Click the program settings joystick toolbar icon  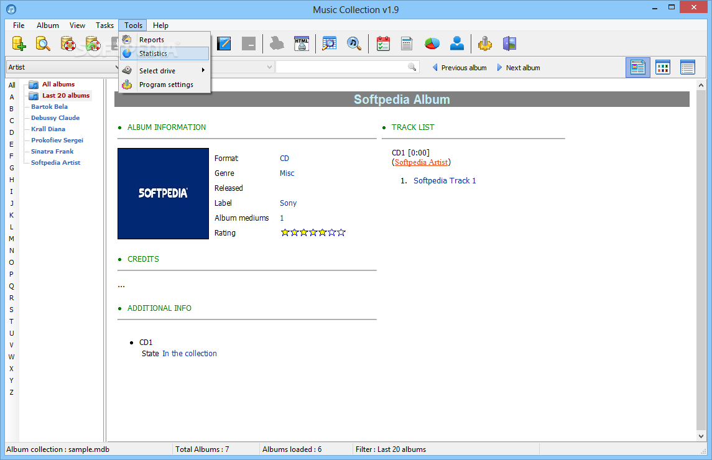(x=484, y=44)
